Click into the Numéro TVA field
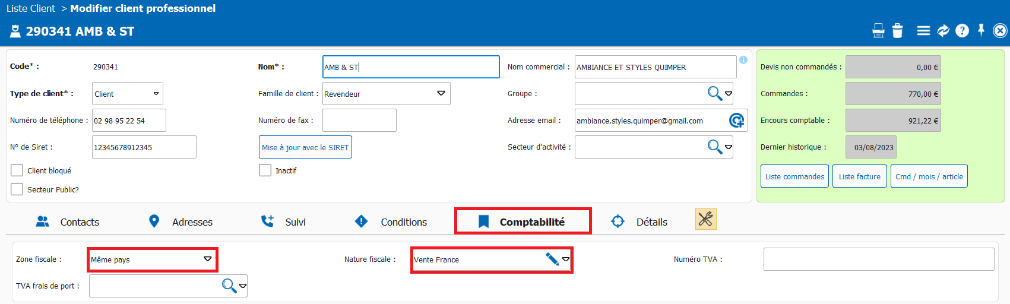 coord(878,259)
